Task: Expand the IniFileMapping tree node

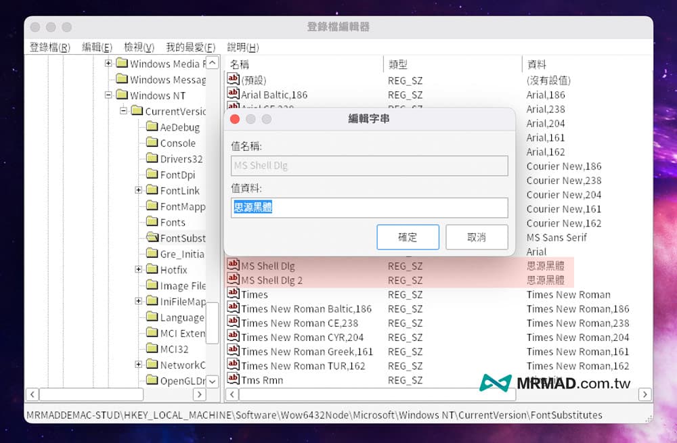Action: tap(139, 301)
